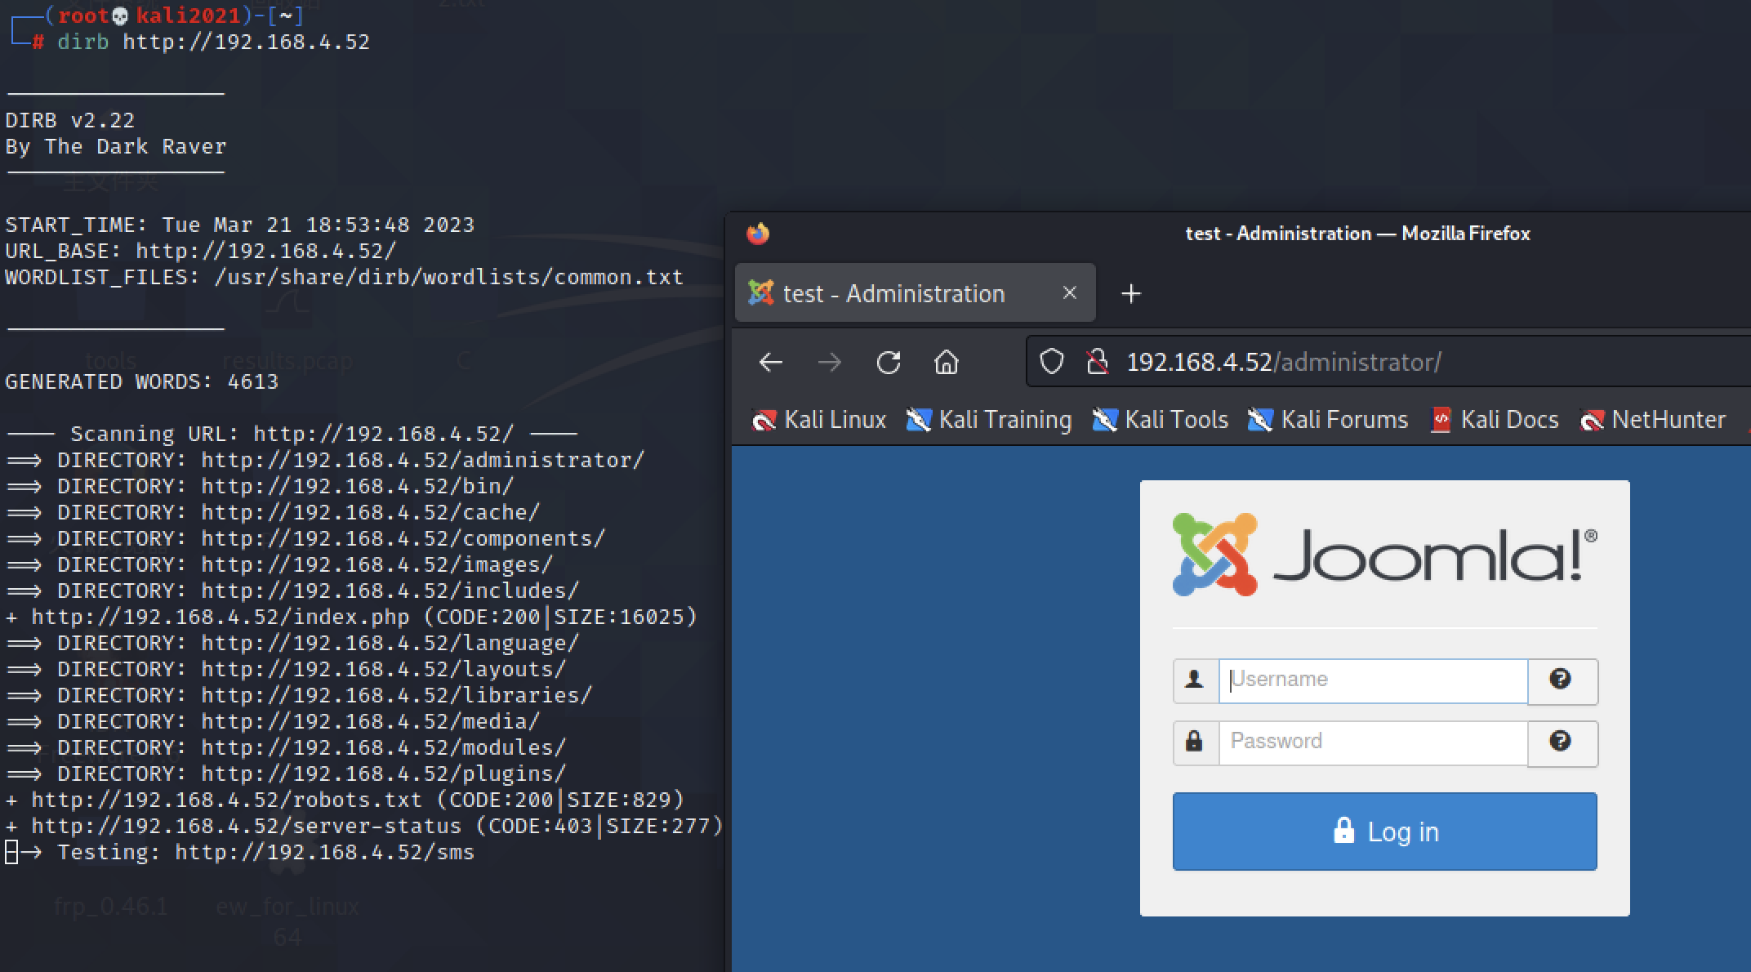This screenshot has width=1751, height=972.
Task: Select the test - Administration tab
Action: tap(893, 293)
